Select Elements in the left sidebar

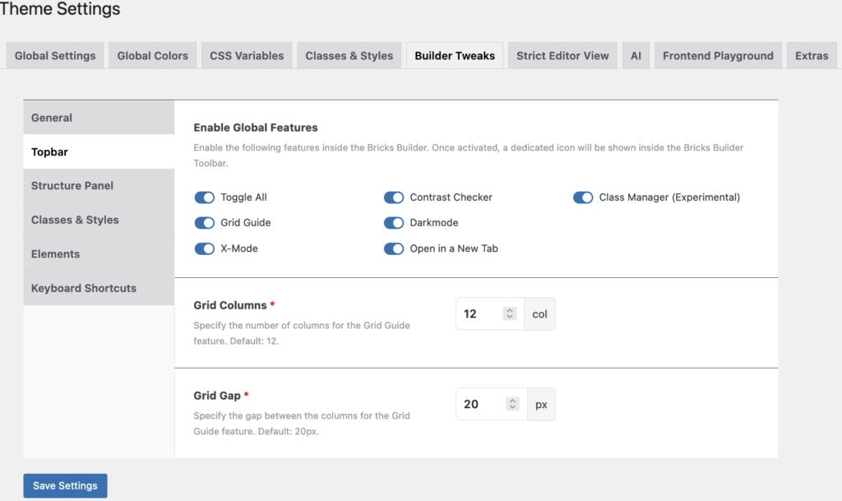pyautogui.click(x=55, y=254)
